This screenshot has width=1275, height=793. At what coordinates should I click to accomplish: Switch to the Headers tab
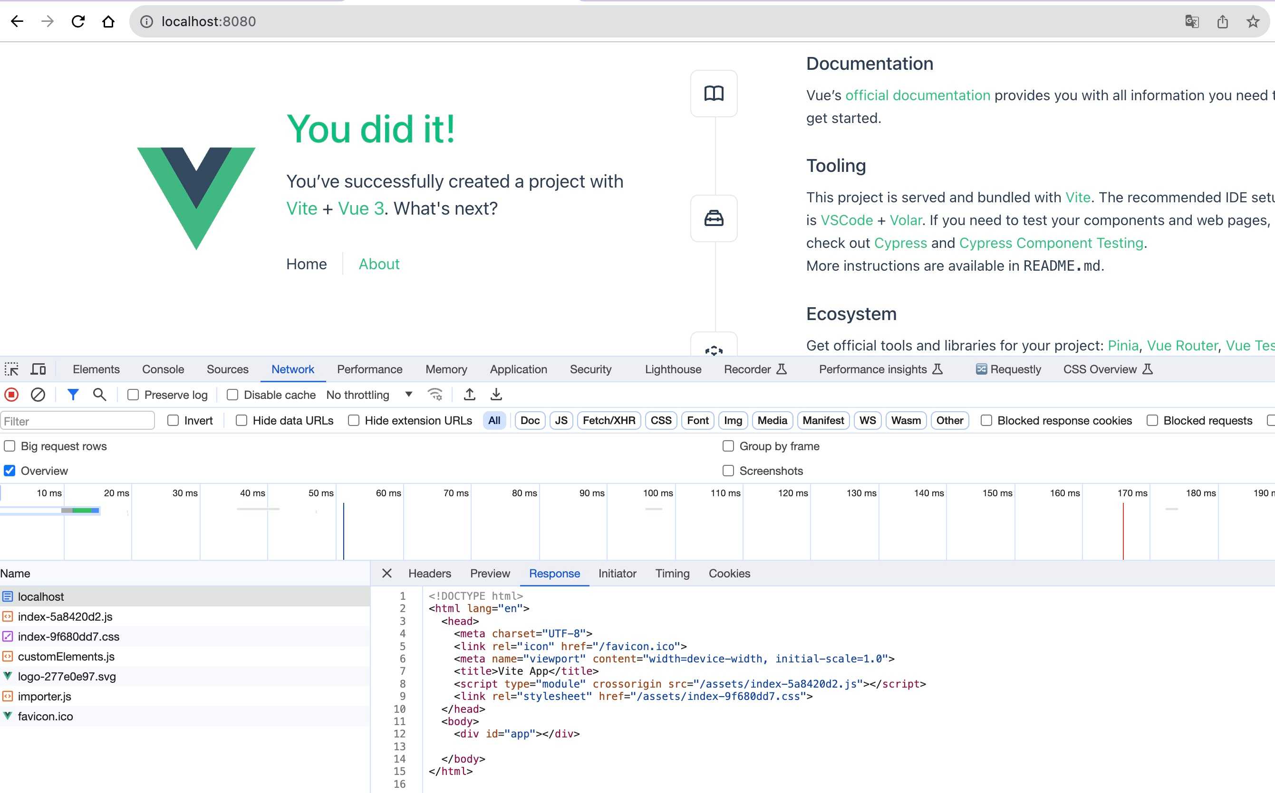429,573
